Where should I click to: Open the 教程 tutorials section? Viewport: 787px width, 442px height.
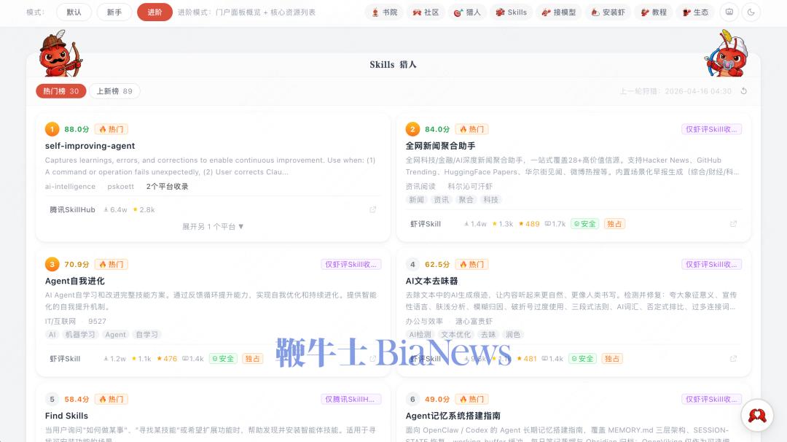click(x=653, y=12)
